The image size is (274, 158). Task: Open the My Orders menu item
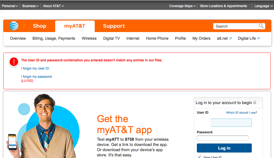[201, 38]
